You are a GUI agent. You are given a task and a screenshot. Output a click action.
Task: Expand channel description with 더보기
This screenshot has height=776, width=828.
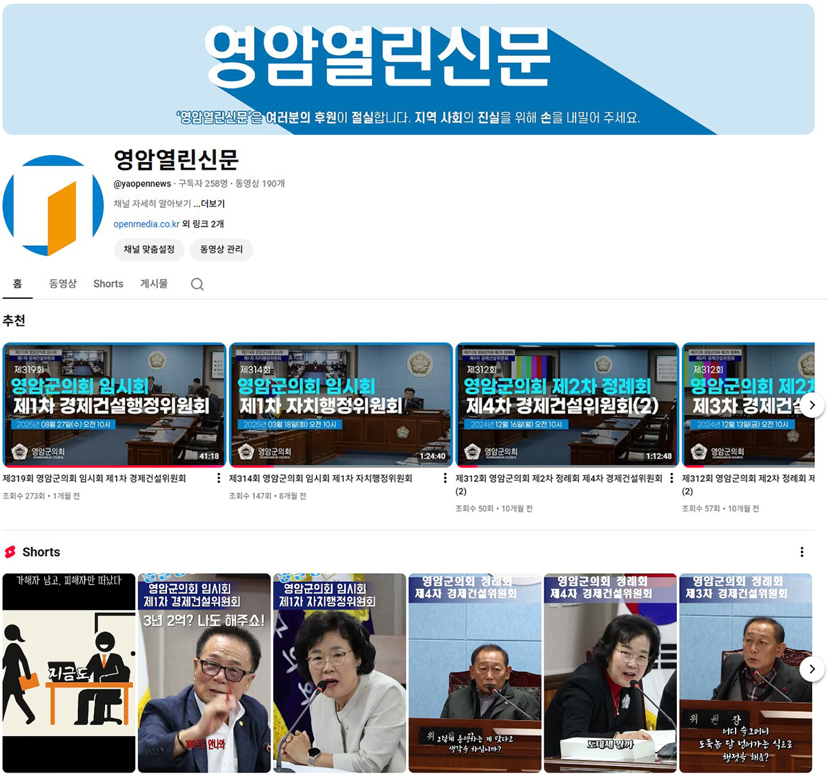click(x=209, y=204)
